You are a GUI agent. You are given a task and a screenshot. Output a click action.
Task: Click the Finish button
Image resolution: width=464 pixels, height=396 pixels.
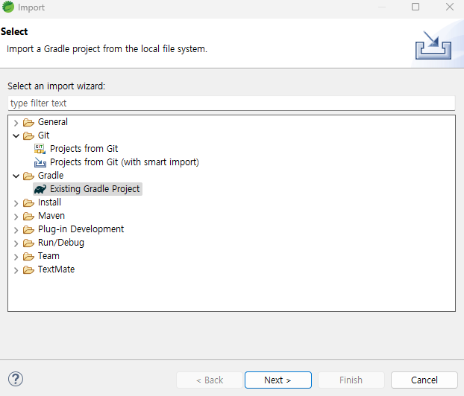(x=351, y=380)
